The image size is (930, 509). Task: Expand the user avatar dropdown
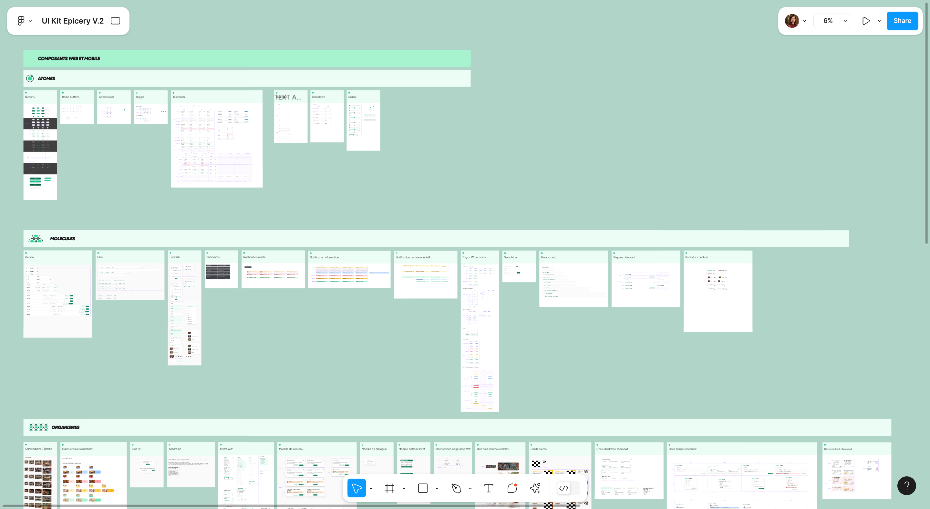click(804, 21)
